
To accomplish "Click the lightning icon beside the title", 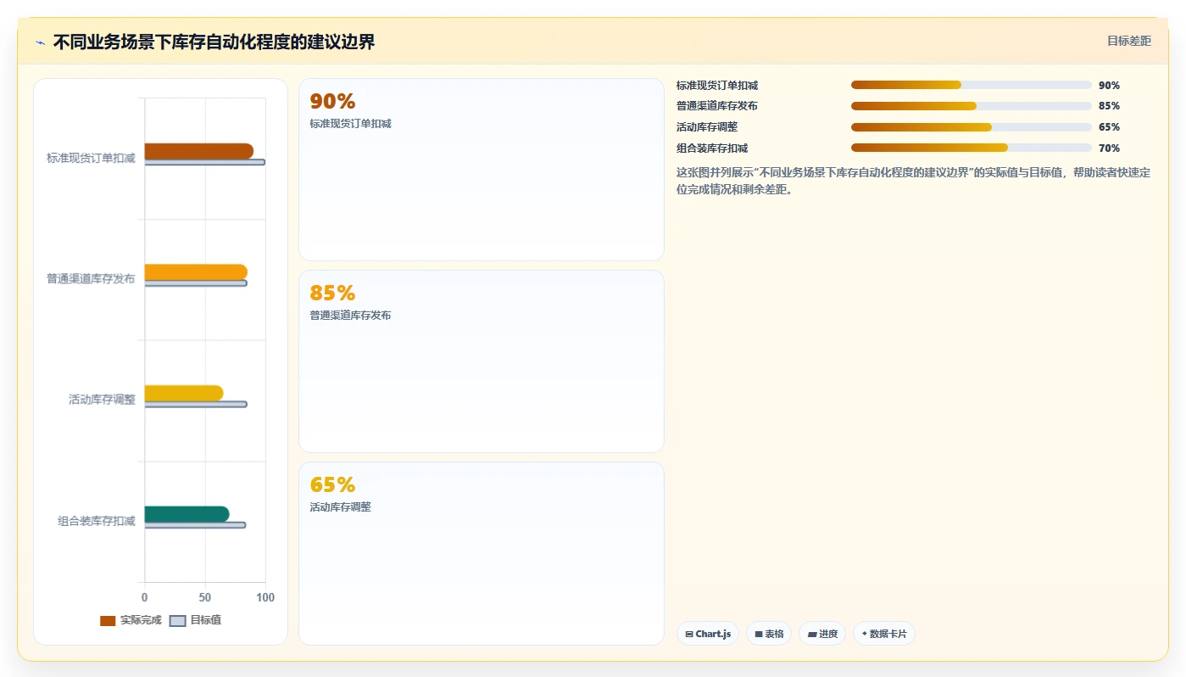I will click(x=40, y=42).
